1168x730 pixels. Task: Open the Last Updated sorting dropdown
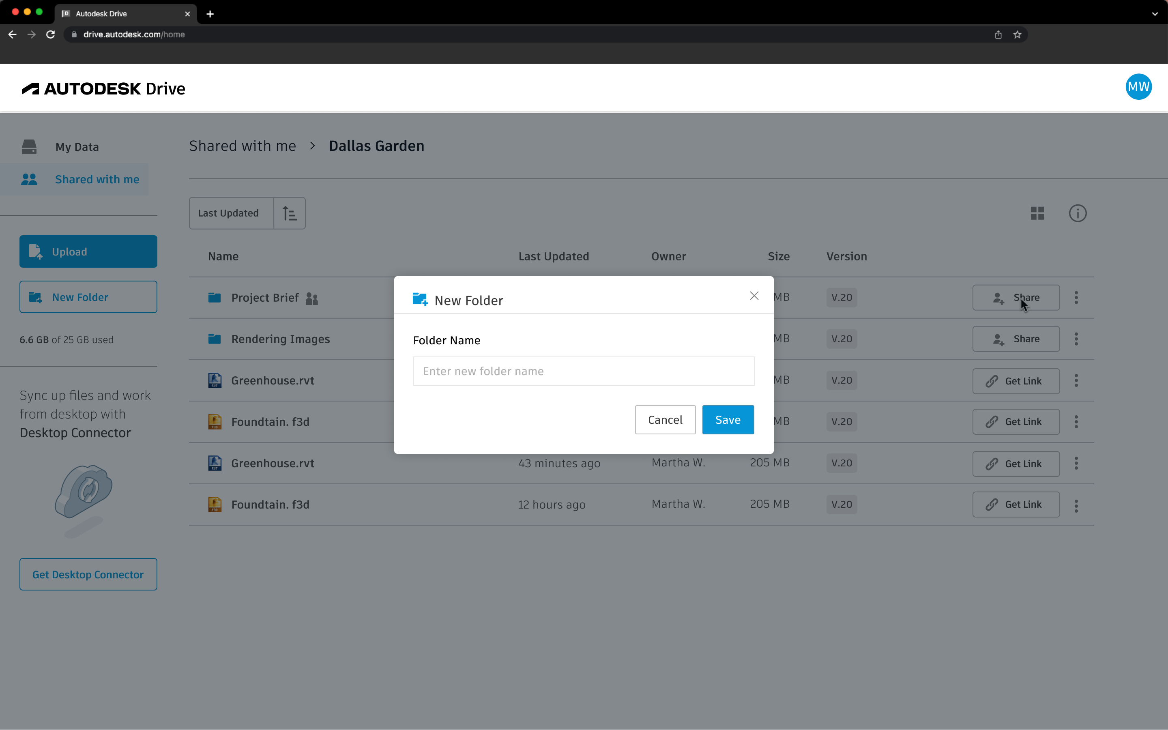[x=231, y=213]
